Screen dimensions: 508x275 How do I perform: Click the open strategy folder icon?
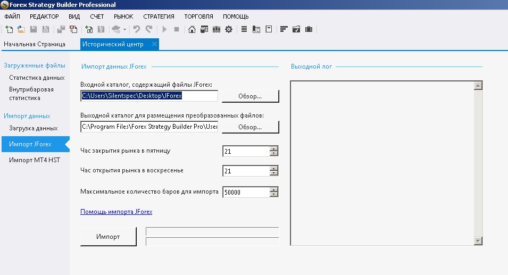click(x=21, y=29)
